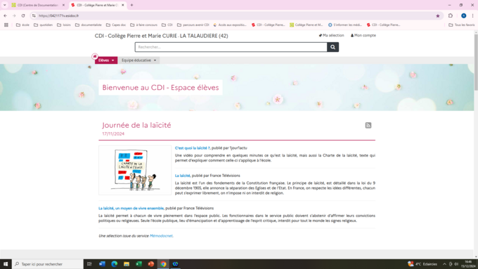Screen dimensions: 478x269
Task: Open the S'informer les médi... bookmark
Action: 344,25
